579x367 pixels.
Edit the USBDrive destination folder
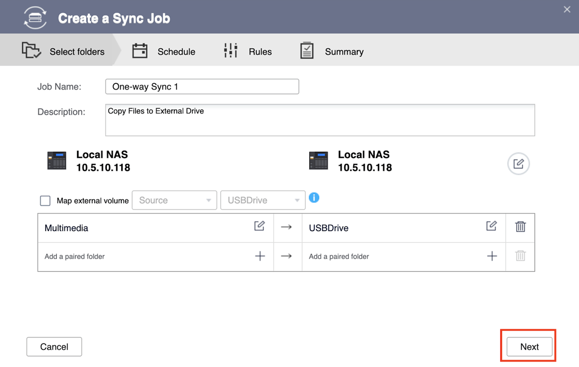coord(491,226)
